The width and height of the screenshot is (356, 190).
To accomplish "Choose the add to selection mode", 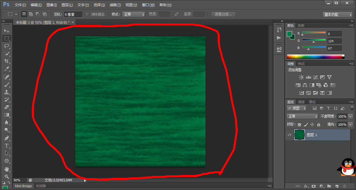I will point(31,14).
